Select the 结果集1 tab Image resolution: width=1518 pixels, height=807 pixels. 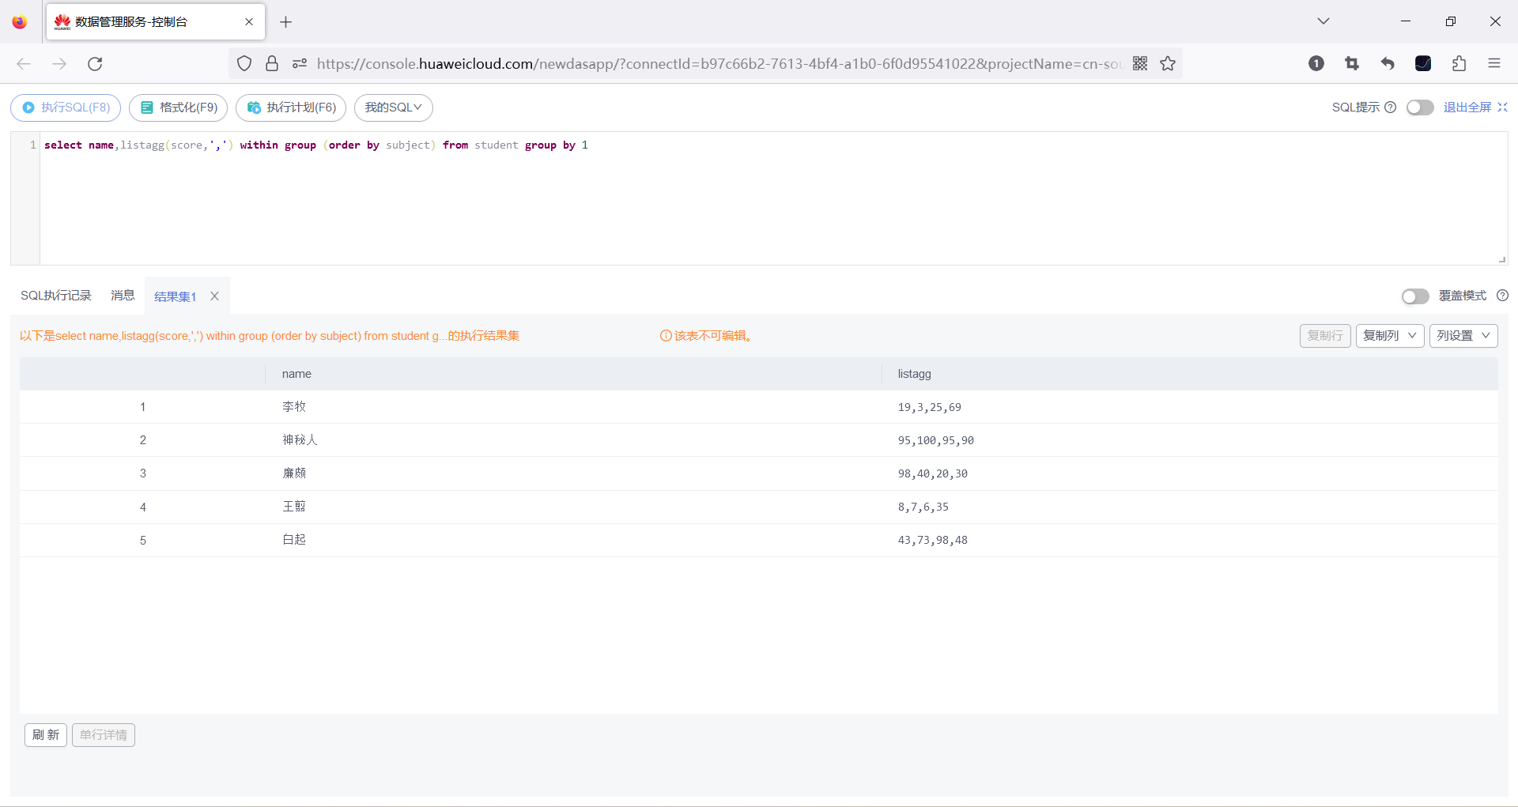[175, 296]
